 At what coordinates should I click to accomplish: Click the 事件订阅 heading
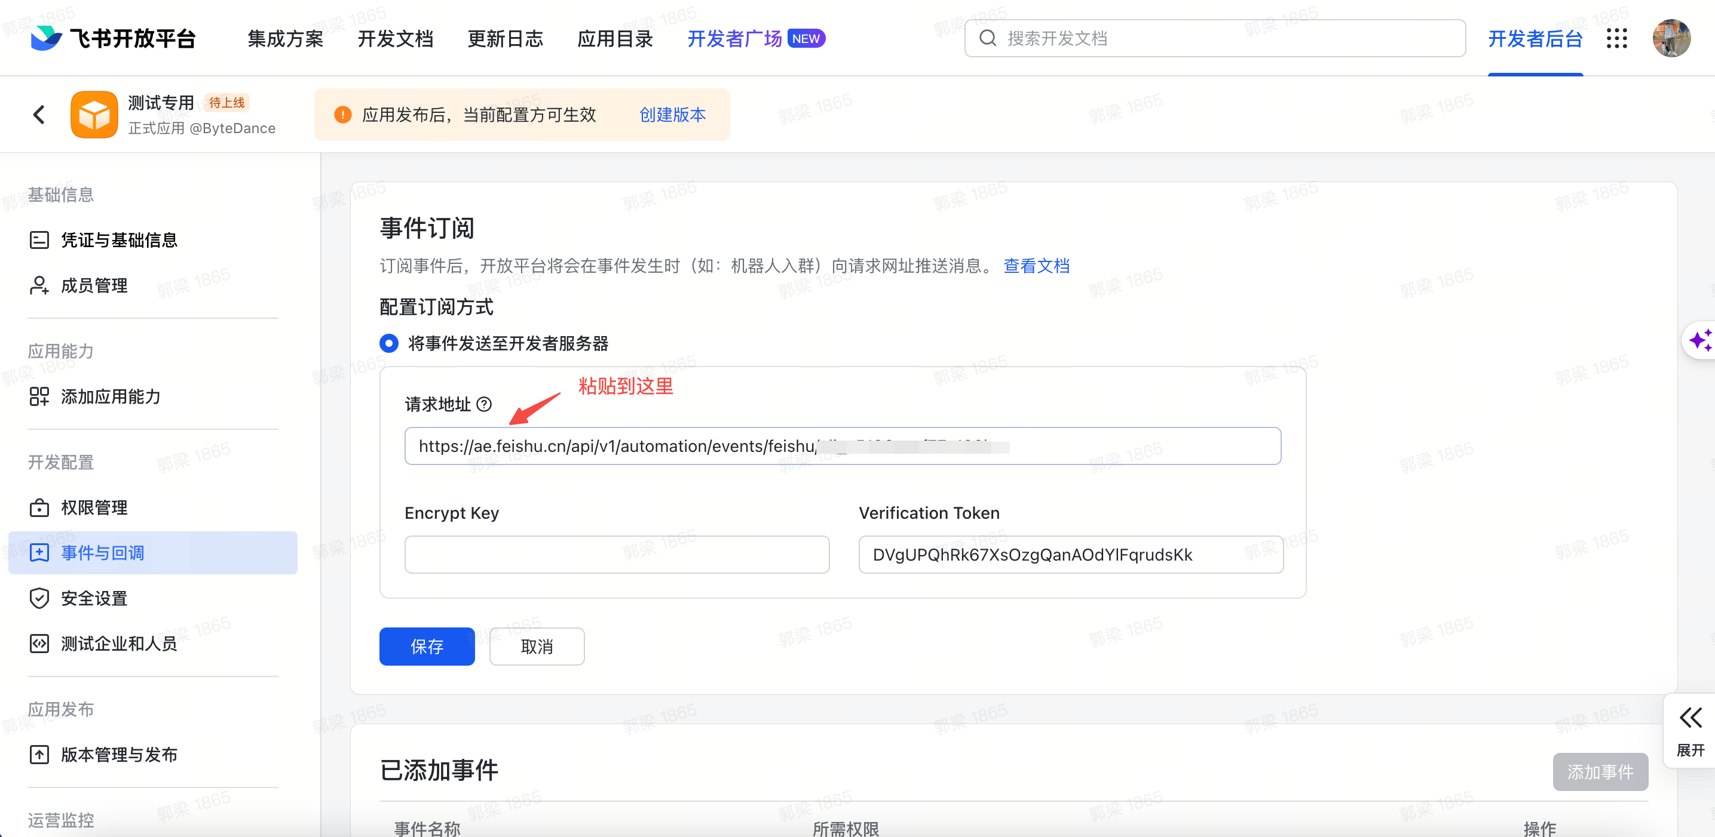click(x=427, y=228)
